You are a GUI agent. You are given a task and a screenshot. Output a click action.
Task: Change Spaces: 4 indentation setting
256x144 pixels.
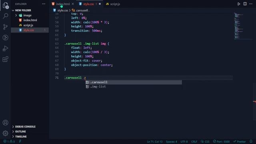tap(171, 142)
